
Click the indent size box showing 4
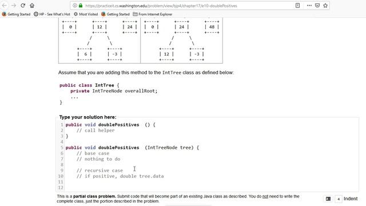(x=339, y=199)
